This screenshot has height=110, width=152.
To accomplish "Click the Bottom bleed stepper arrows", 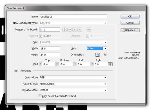I will [x=58, y=64].
